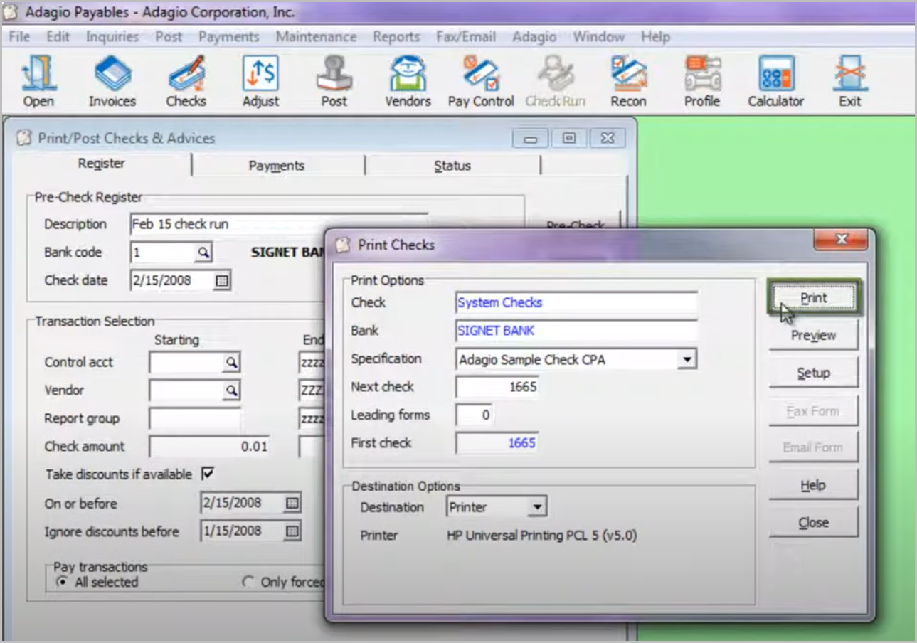Launch the Calculator toolbar icon
This screenshot has width=917, height=643.
775,82
